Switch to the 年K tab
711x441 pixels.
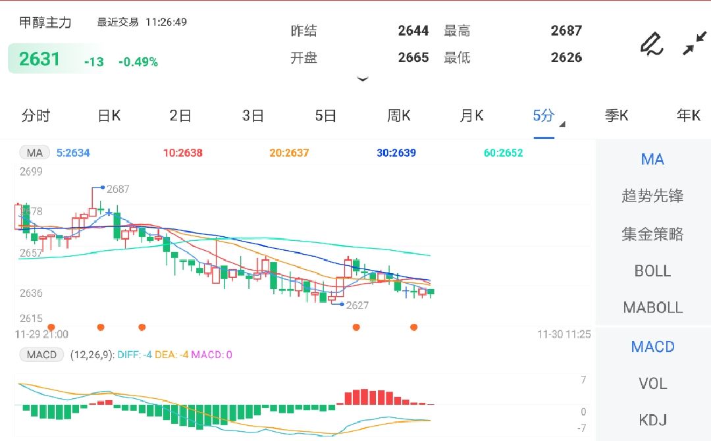[x=689, y=116]
